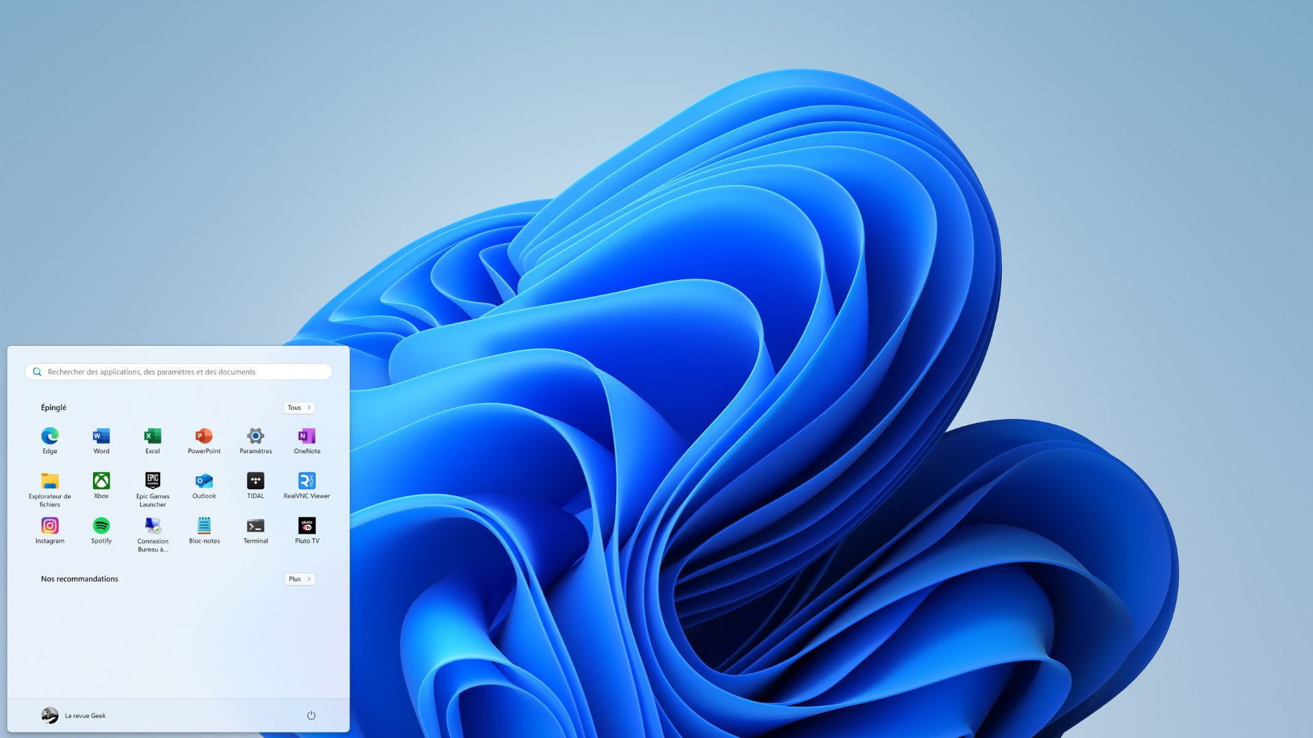This screenshot has width=1313, height=738.
Task: Launch Word from the Start menu
Action: click(x=101, y=437)
